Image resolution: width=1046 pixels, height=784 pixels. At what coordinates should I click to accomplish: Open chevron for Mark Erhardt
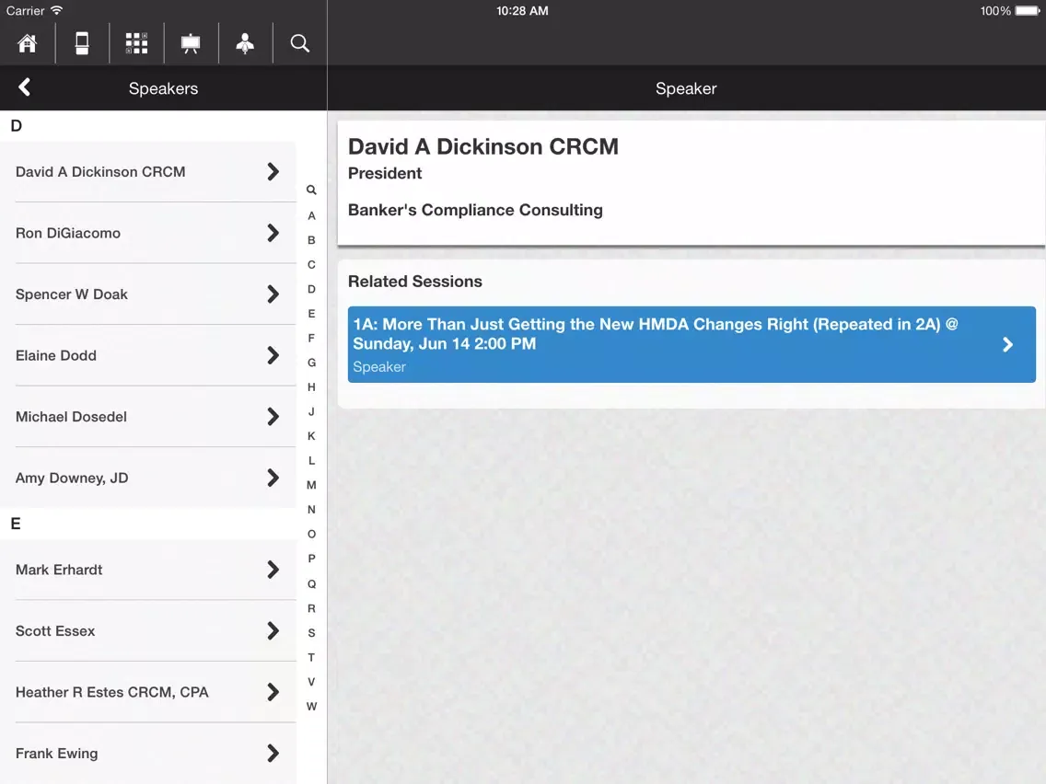tap(273, 570)
